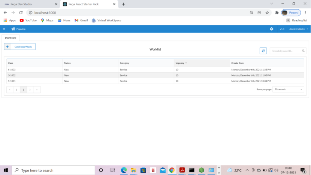Image resolution: width=311 pixels, height=175 pixels.
Task: Open Adobe Acrobat from the taskbar
Action: pos(182,170)
